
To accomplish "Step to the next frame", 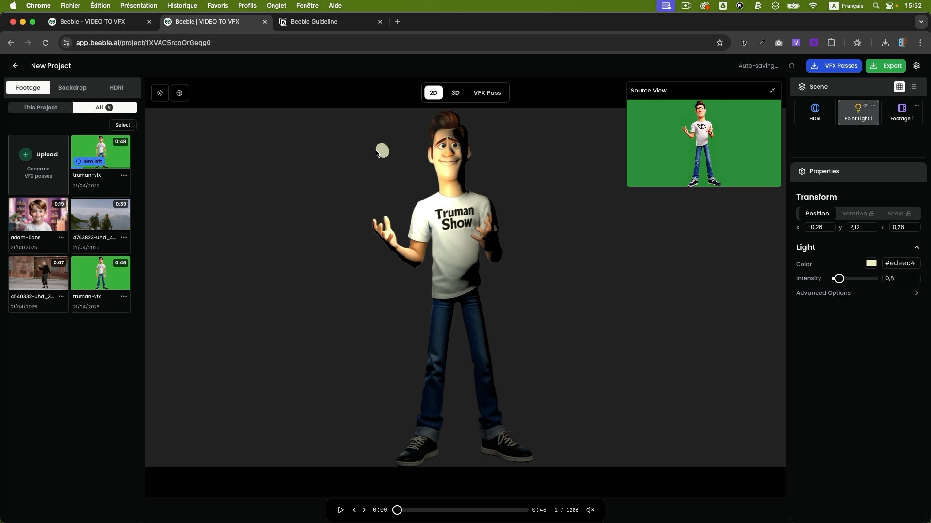I will tap(364, 510).
